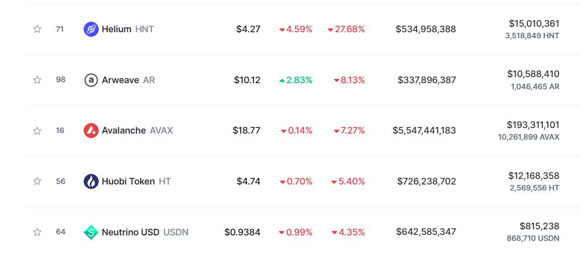Favorite Huobi Token using its star
This screenshot has height=253, width=581.
[37, 181]
